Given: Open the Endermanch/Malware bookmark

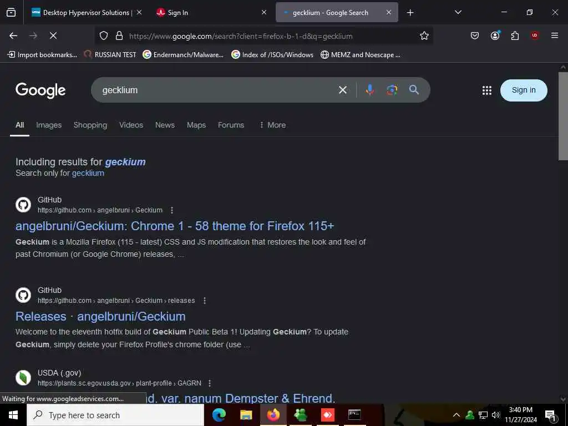Looking at the screenshot, I should coord(183,55).
